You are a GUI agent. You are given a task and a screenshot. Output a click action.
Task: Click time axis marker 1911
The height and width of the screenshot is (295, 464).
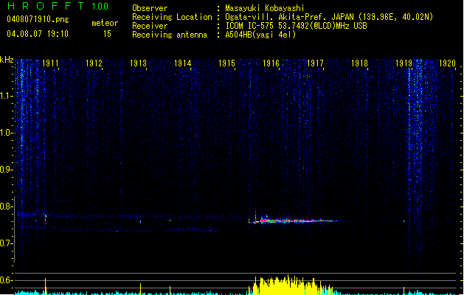click(50, 63)
